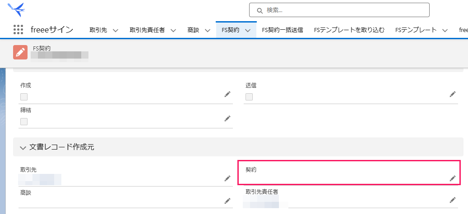Switch to the 商談 tab
This screenshot has height=214, width=468.
point(194,30)
